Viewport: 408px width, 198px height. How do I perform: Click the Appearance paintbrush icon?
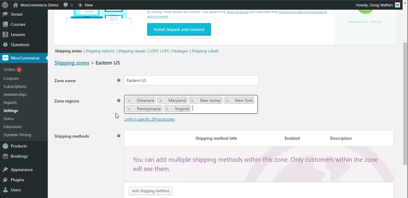coord(5,170)
